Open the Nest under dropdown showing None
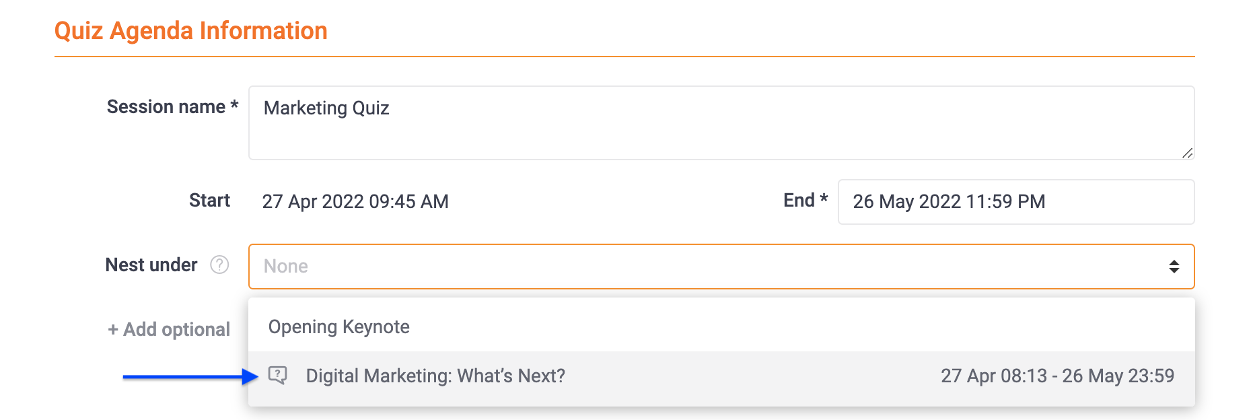Image resolution: width=1253 pixels, height=420 pixels. click(721, 267)
